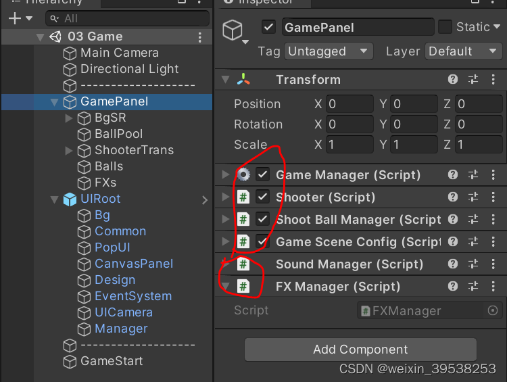Viewport: 507px width, 382px height.
Task: Open the Layer dropdown showing Default
Action: [463, 51]
